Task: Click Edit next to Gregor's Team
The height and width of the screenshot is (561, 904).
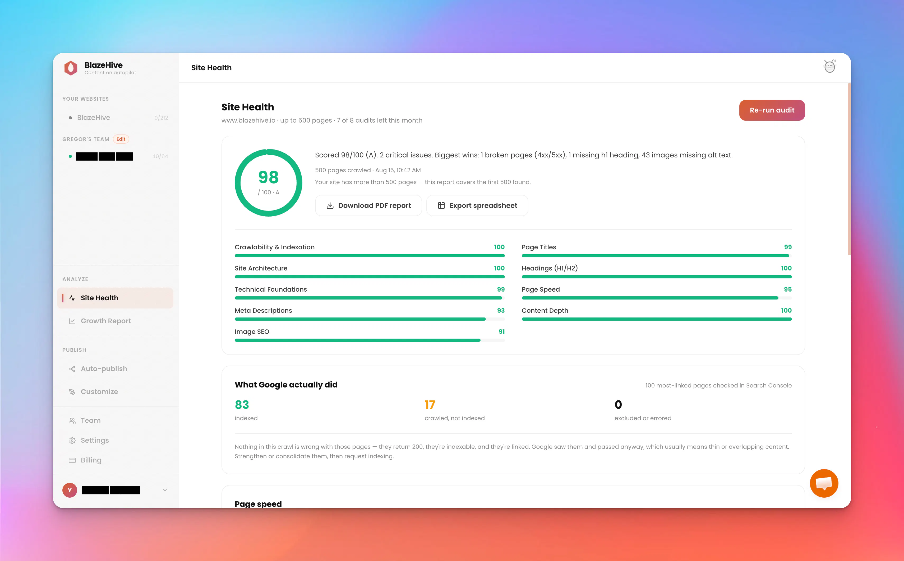Action: [x=121, y=139]
